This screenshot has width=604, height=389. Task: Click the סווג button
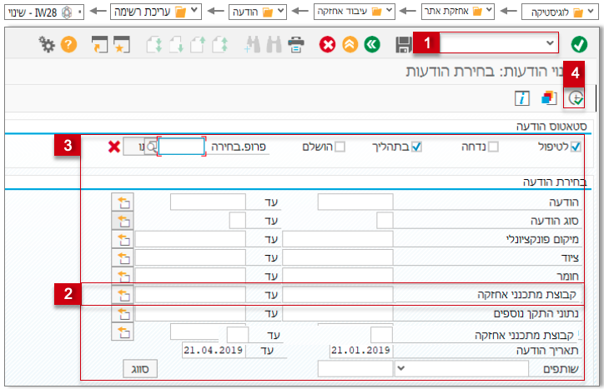click(x=140, y=368)
